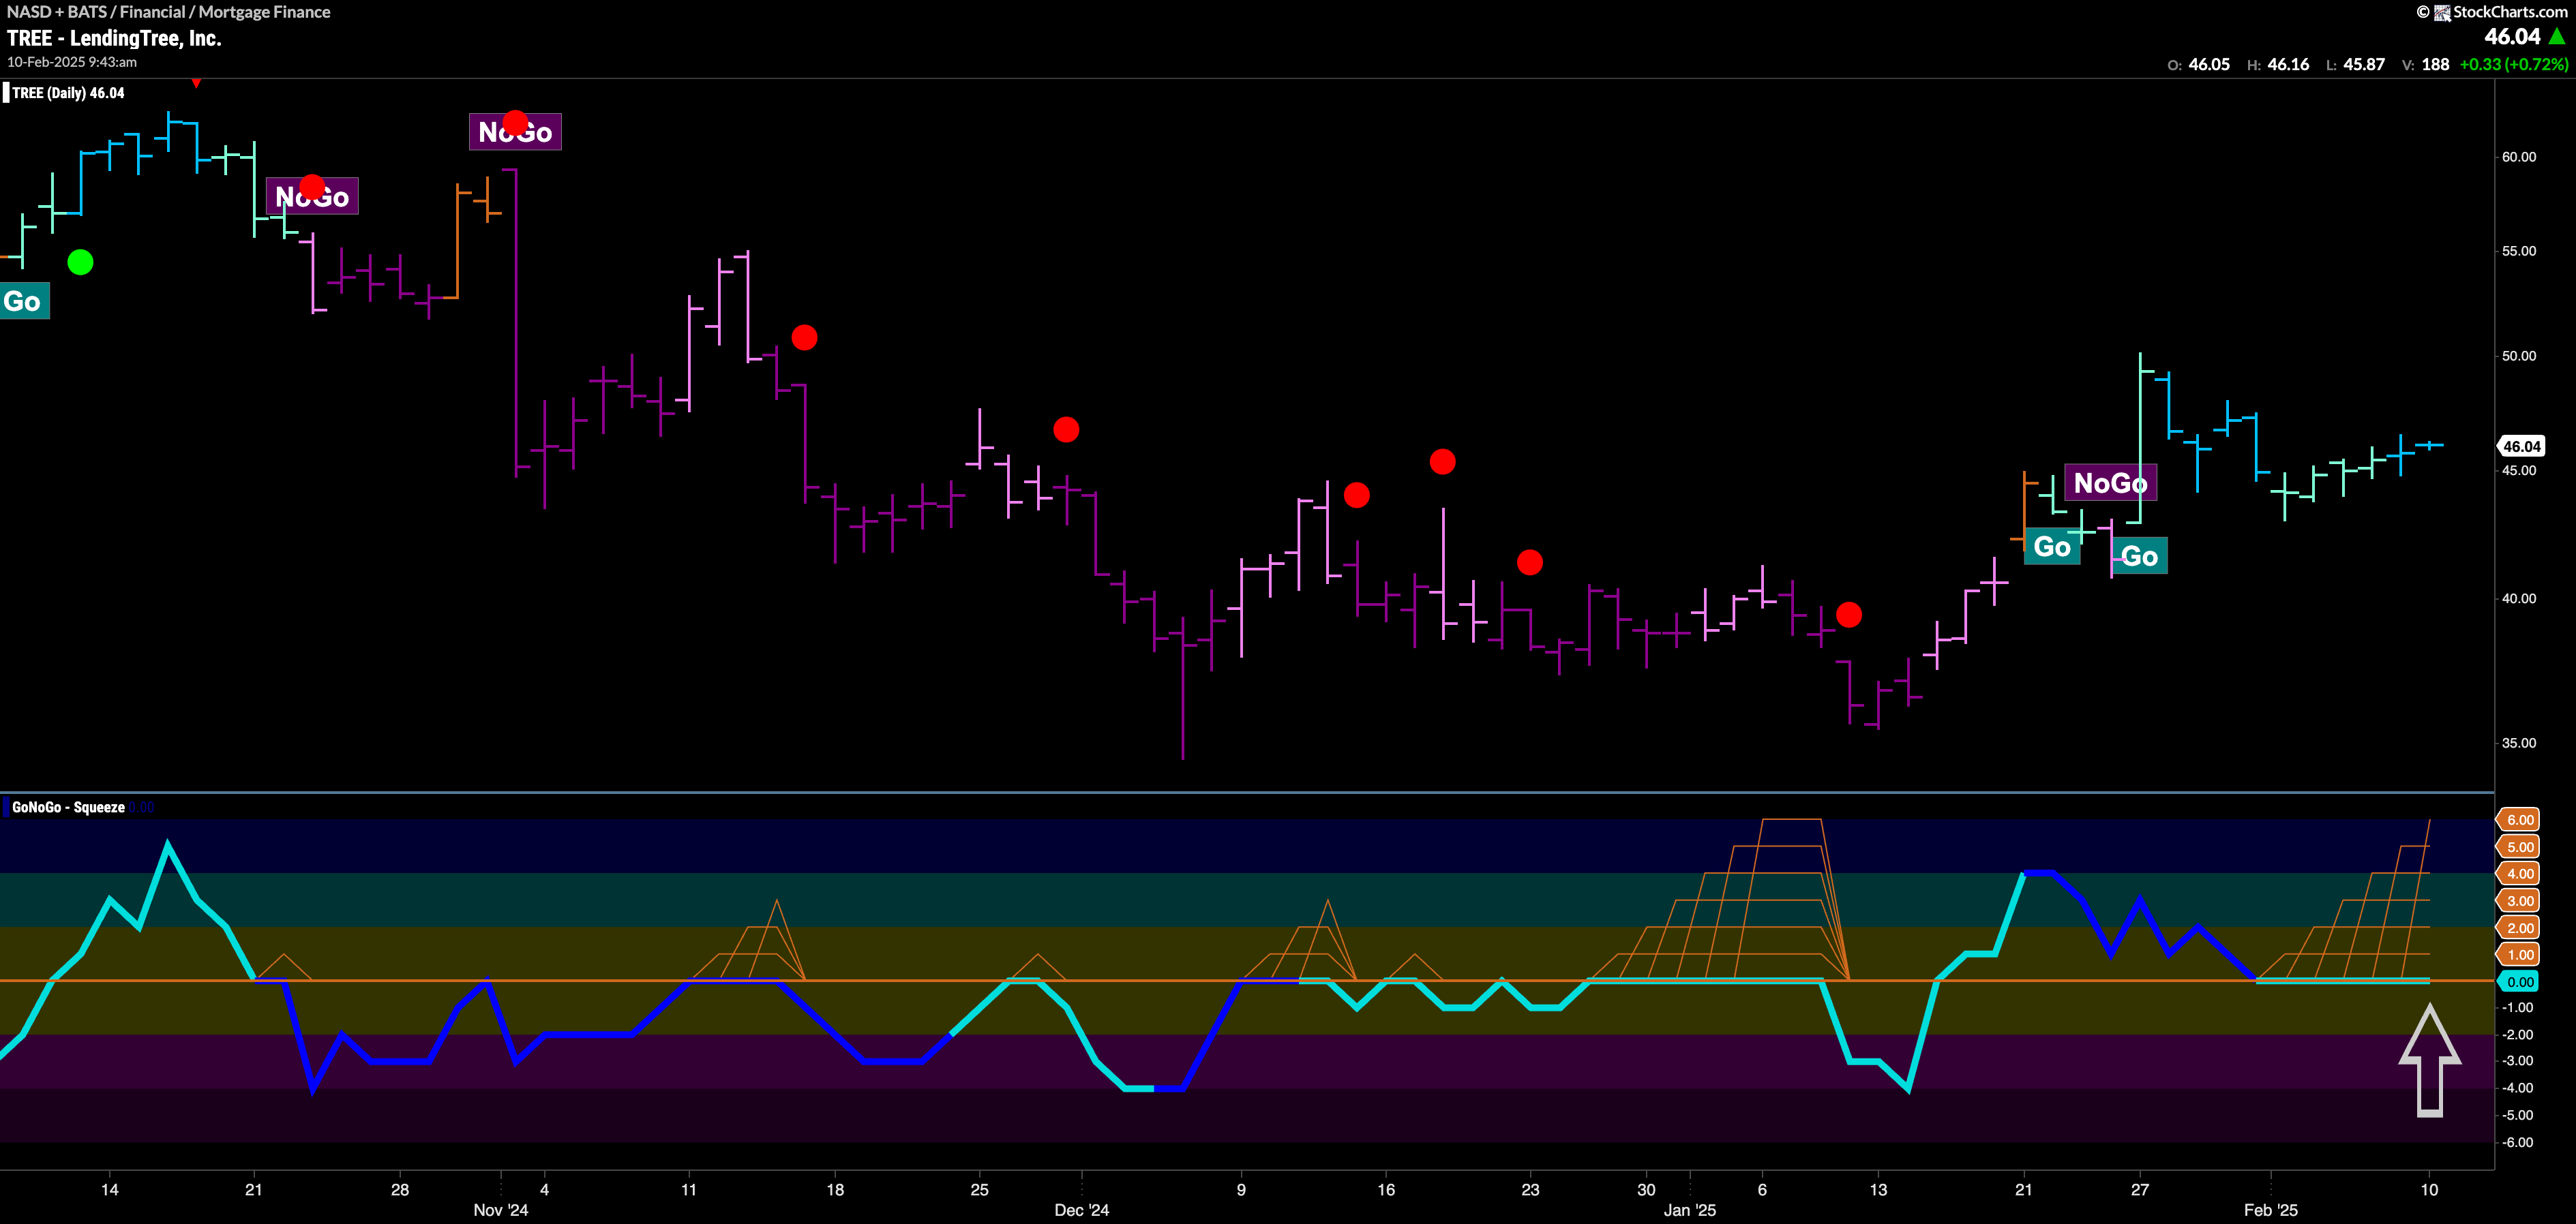Click the '© StockCharts.com' credit text

click(x=2492, y=12)
